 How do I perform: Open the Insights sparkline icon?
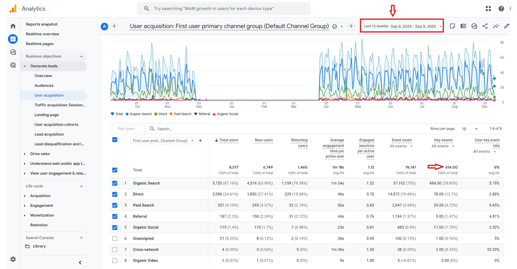click(x=496, y=26)
